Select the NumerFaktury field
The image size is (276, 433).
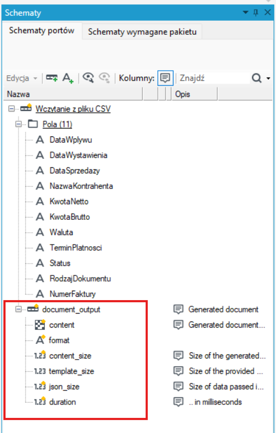click(73, 294)
